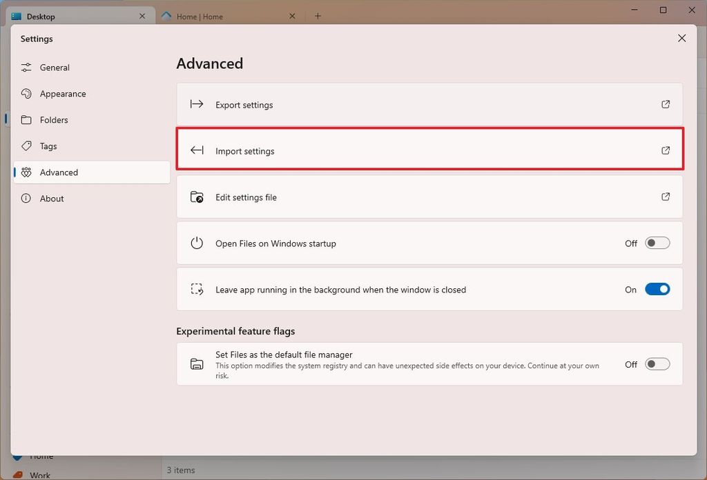Viewport: 707px width, 480px height.
Task: Click the Appearance palette icon
Action: point(26,93)
